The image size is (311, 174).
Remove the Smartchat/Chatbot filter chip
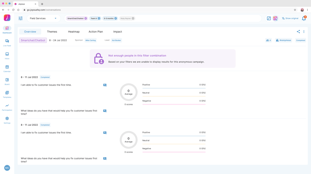click(x=86, y=18)
